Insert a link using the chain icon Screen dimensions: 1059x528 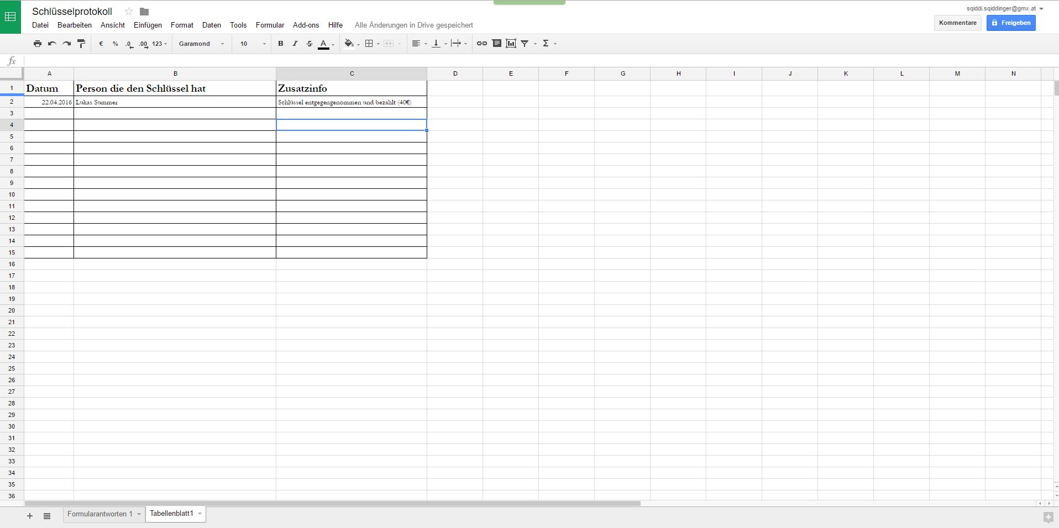coord(482,44)
